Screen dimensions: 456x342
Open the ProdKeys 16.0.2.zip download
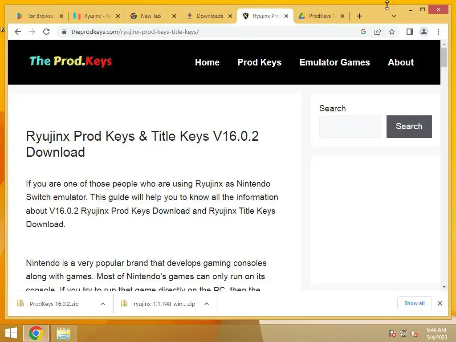pos(54,304)
